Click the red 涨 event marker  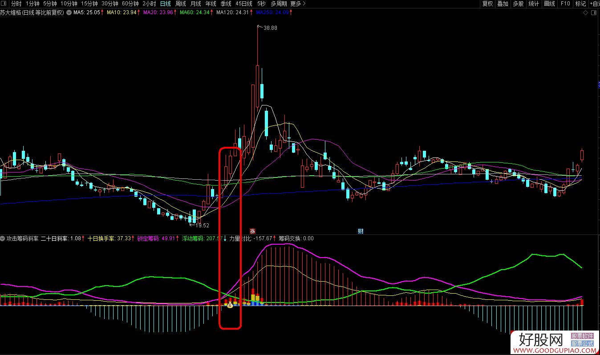252,231
